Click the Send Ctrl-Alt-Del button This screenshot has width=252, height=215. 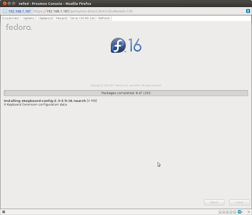[82, 18]
